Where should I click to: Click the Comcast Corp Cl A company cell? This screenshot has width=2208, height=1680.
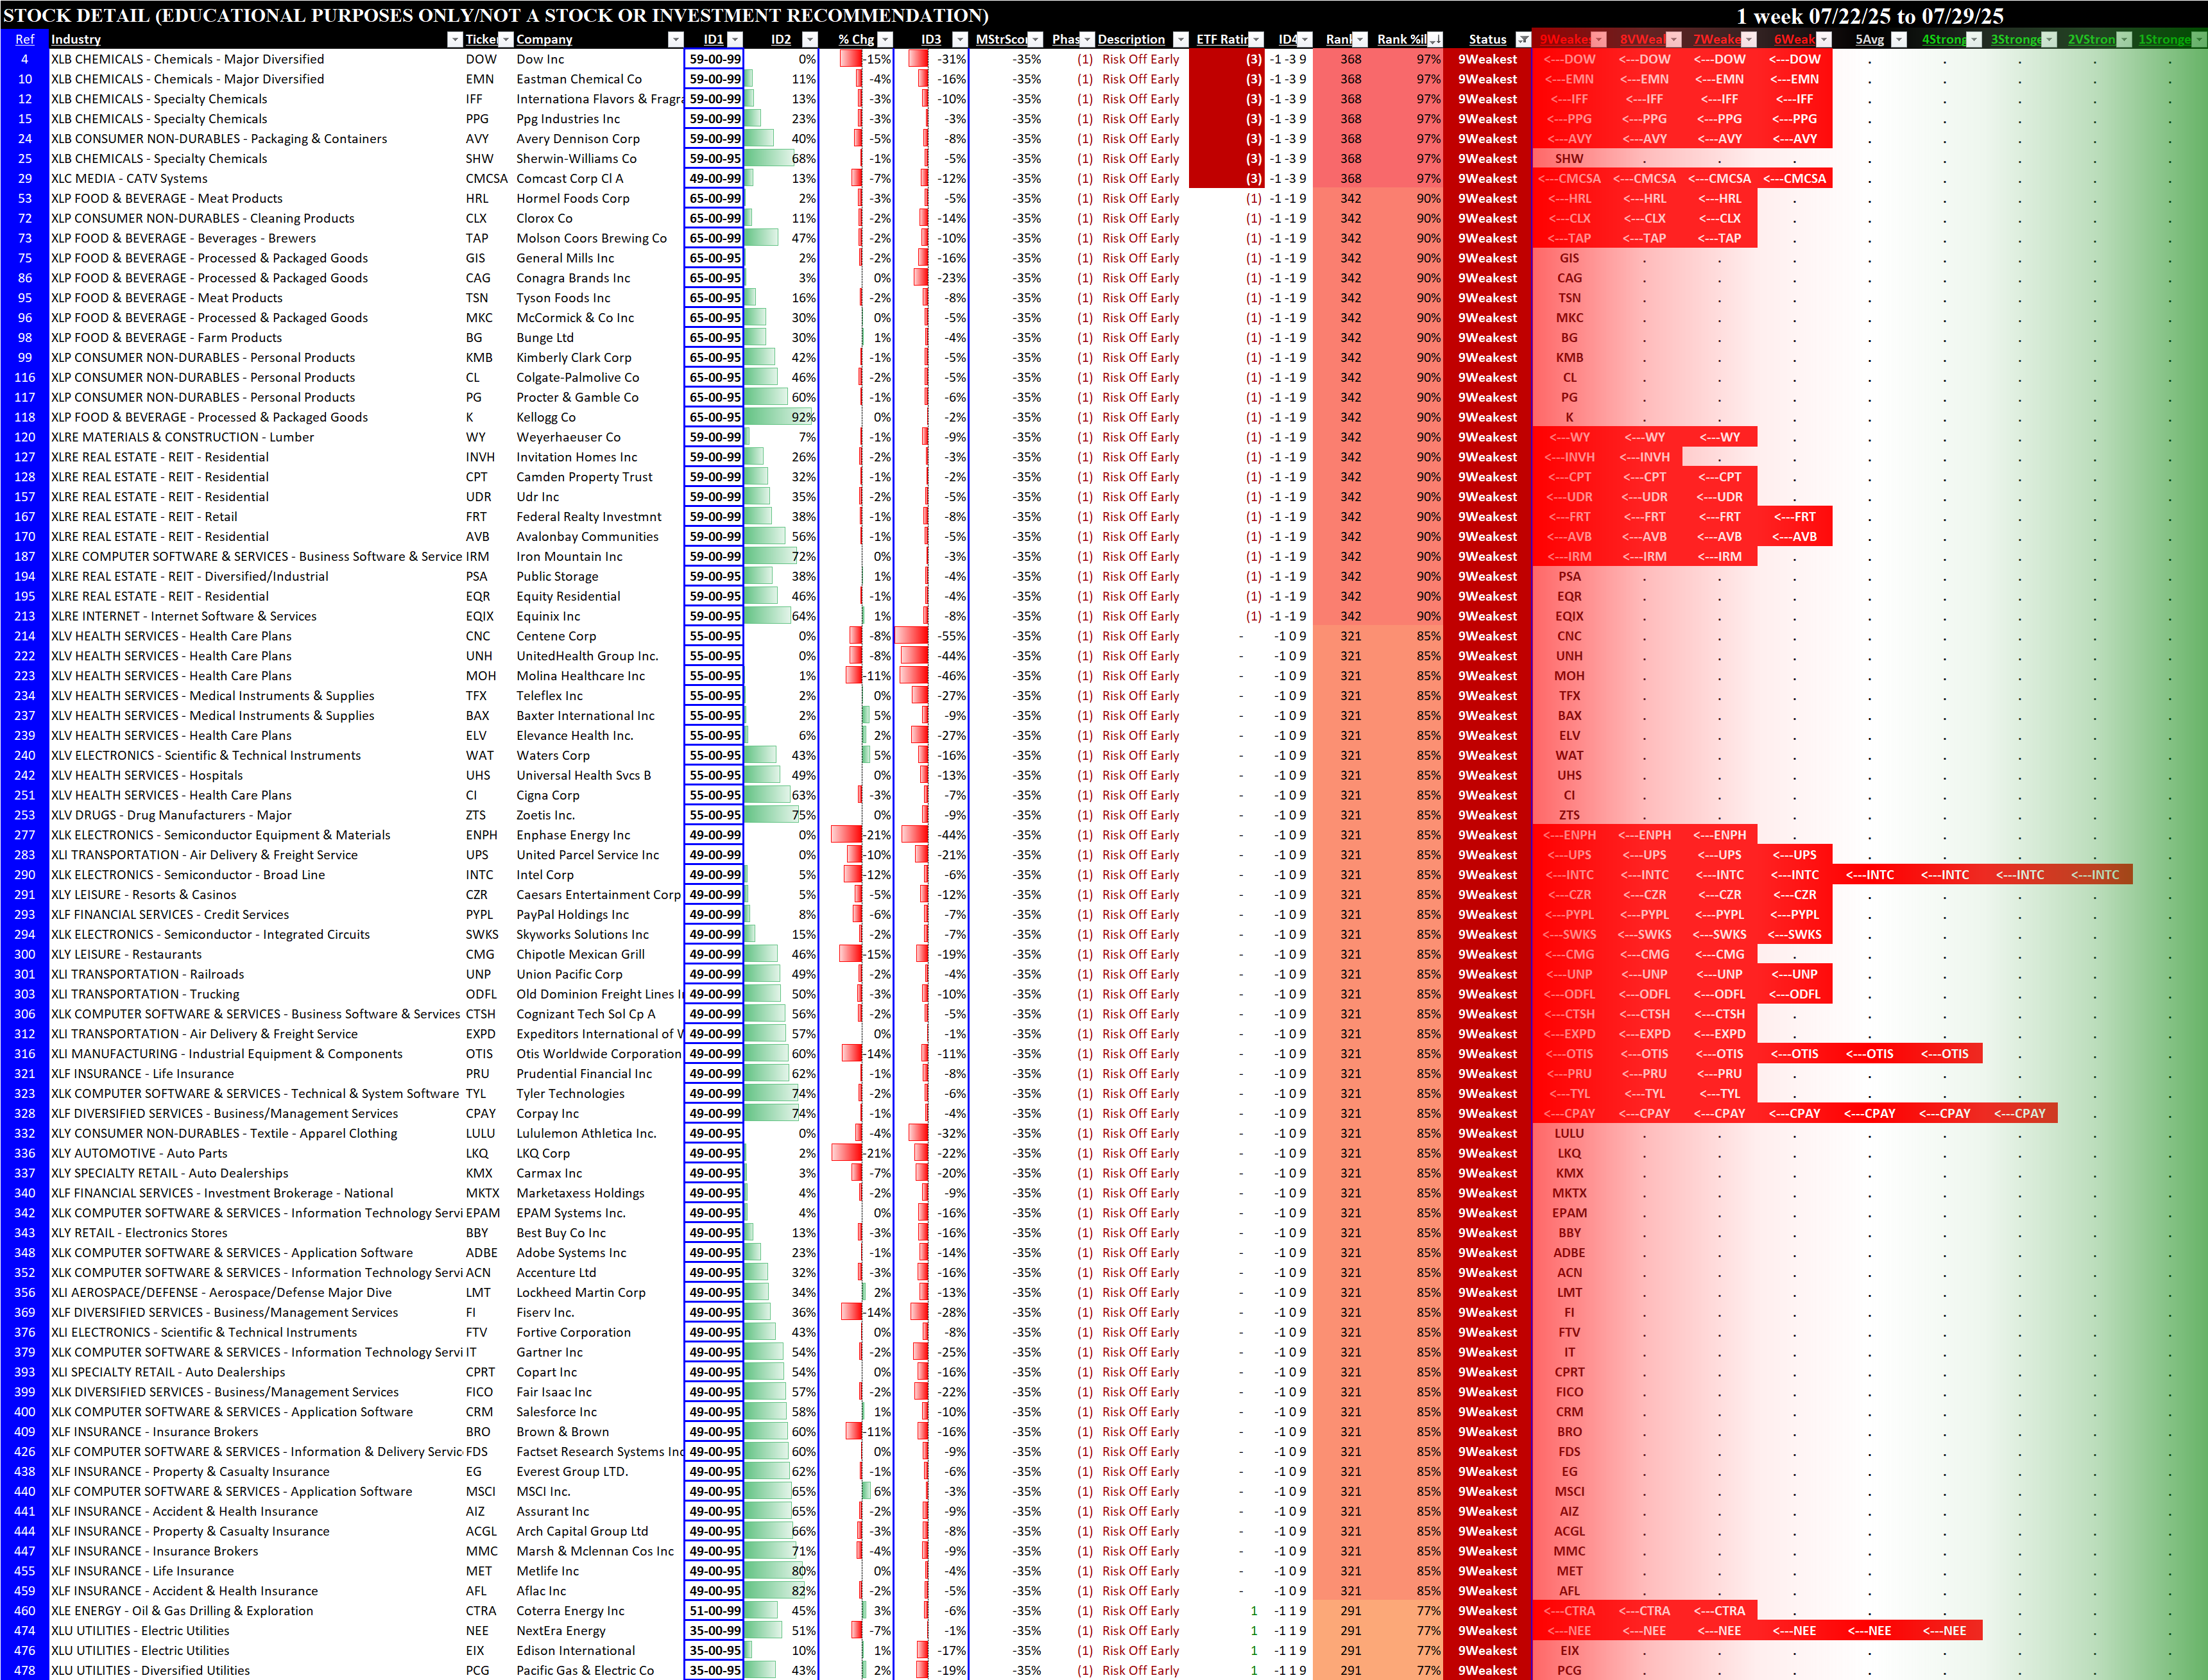[x=569, y=179]
